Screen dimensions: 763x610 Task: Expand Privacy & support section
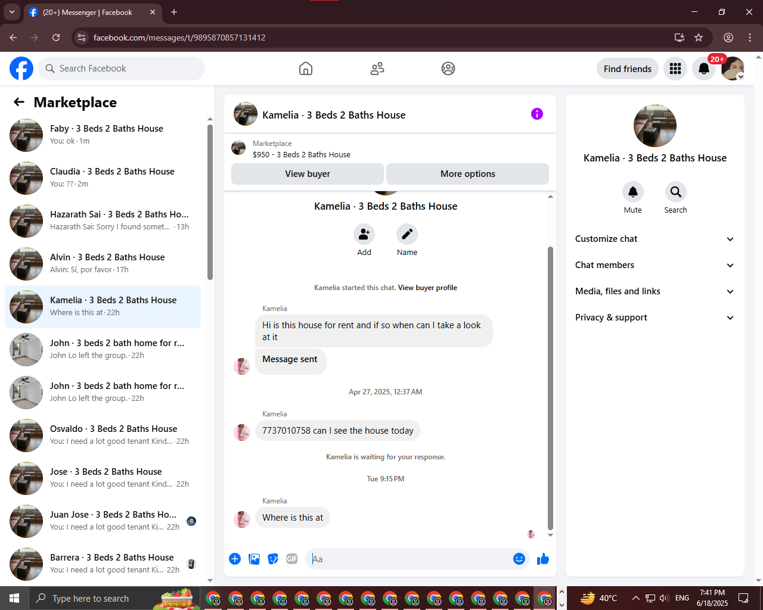pyautogui.click(x=655, y=318)
